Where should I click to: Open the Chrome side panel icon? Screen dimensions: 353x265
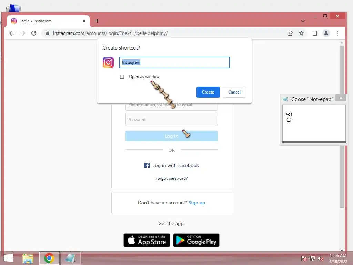315,33
